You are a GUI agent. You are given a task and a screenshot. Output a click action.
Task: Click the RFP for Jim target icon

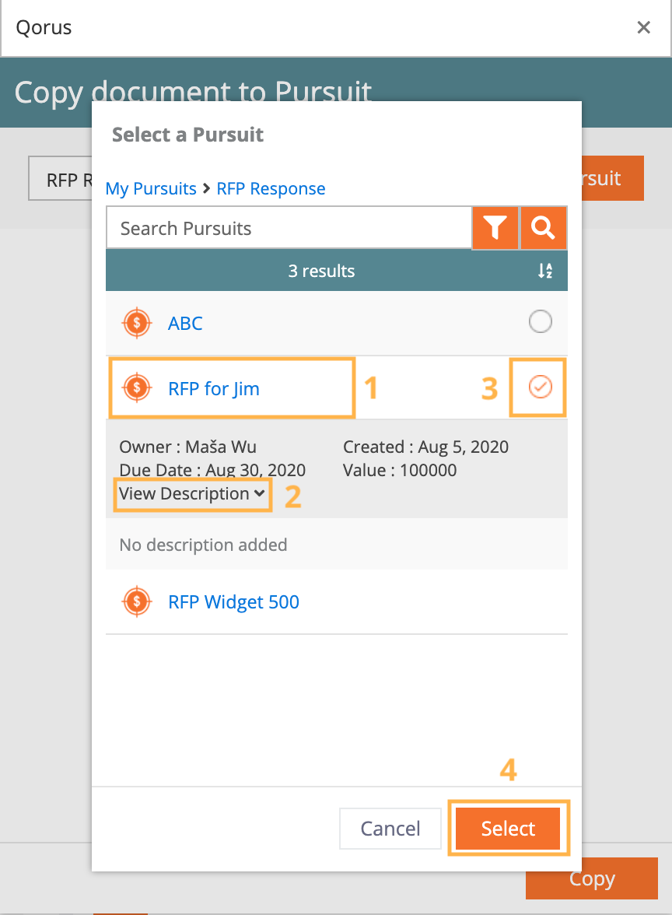coord(137,387)
